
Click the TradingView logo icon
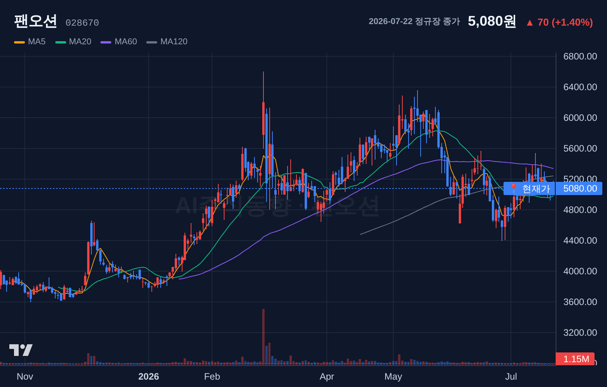[x=21, y=350]
